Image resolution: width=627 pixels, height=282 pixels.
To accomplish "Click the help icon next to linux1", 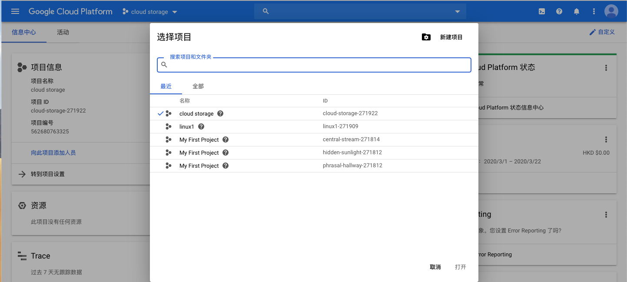I will point(201,126).
